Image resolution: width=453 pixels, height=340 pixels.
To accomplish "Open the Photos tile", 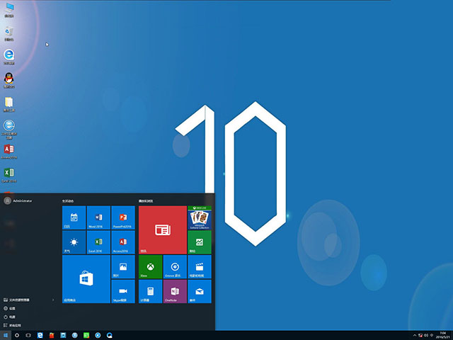I will 123,266.
